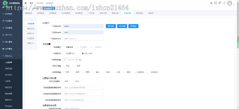Image resolution: width=239 pixels, height=109 pixels.
Task: Select 关闭 radio for 开启订阅通知
Action: coord(73,81)
